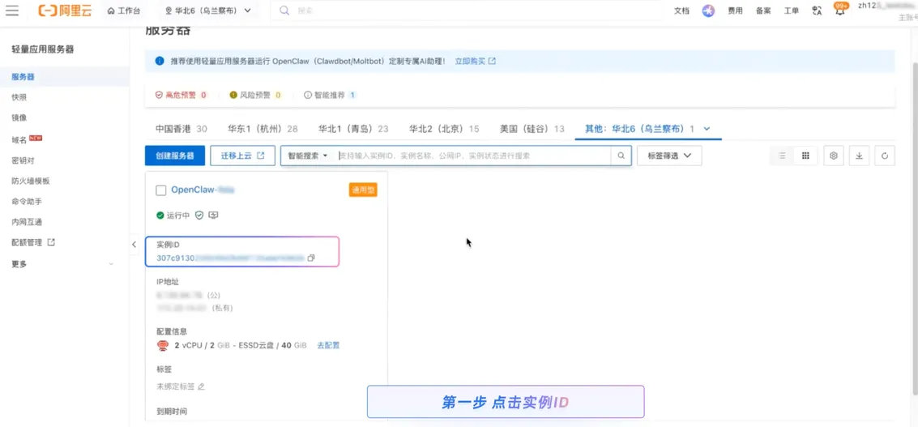Image resolution: width=918 pixels, height=427 pixels.
Task: Click the download export icon
Action: [x=860, y=156]
